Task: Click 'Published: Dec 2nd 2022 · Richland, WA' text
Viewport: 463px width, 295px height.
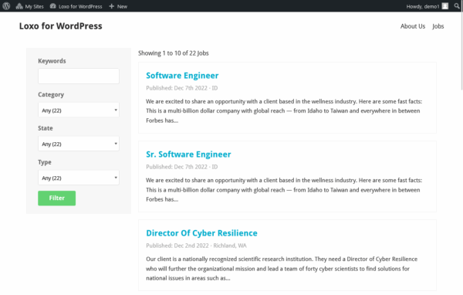Action: click(196, 246)
